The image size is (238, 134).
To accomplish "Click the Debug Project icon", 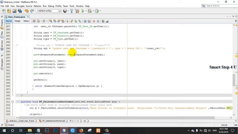I will click(x=90, y=11).
